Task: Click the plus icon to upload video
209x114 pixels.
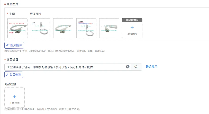Action: coord(15,97)
